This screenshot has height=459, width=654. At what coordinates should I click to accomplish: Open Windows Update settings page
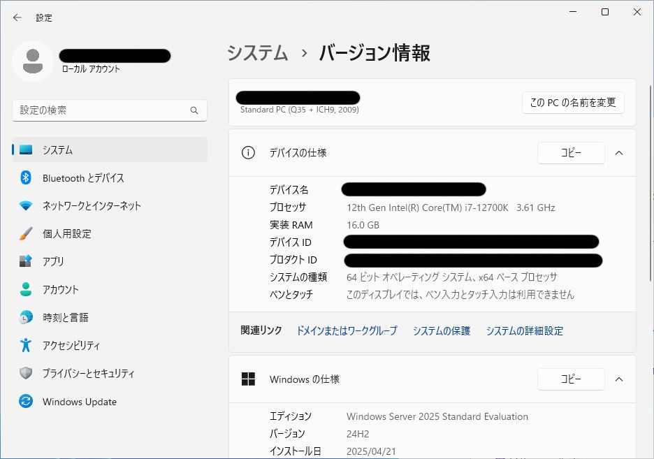pos(110,402)
